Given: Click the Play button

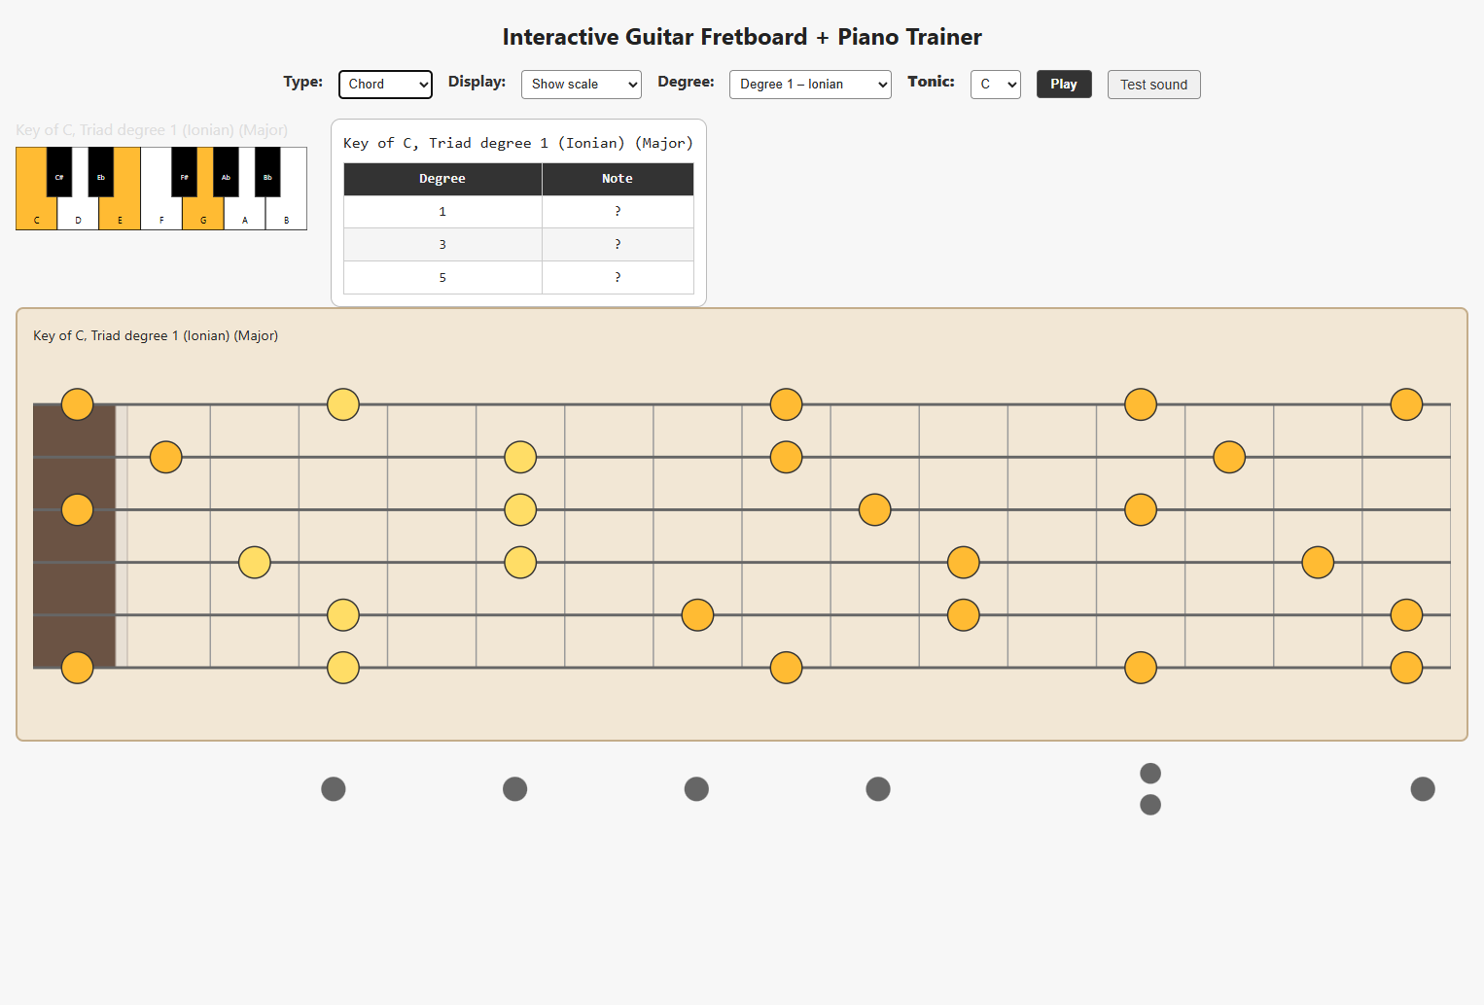Looking at the screenshot, I should [x=1064, y=85].
